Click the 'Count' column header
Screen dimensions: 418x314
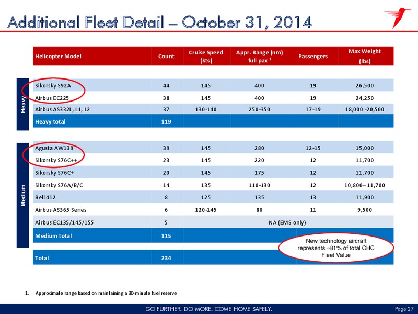point(166,57)
